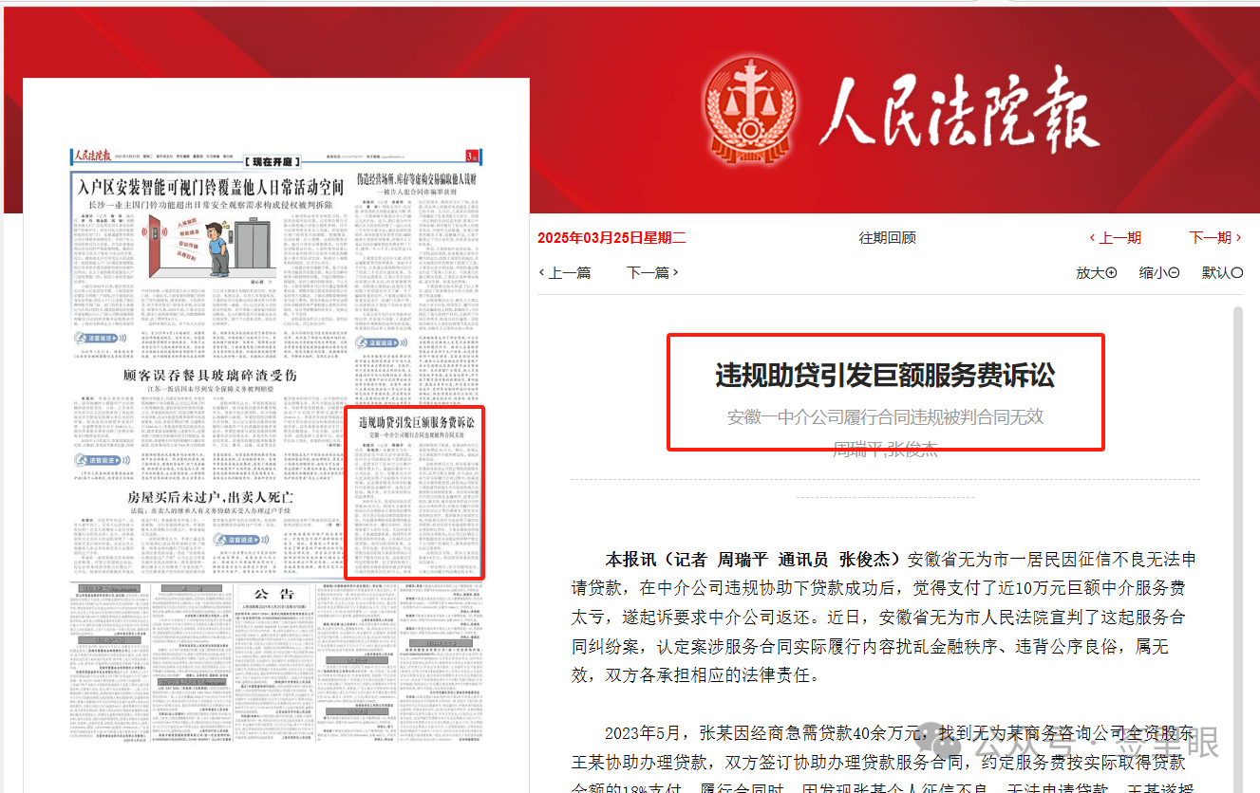
Task: Click the 人民法院报 calligraphy masthead
Action: [x=959, y=109]
